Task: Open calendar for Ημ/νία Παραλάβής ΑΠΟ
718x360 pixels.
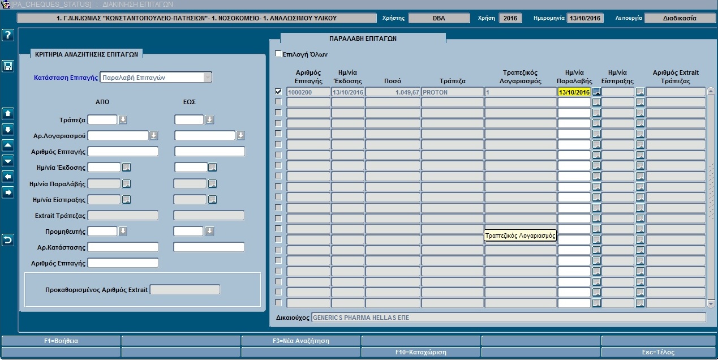Action: [127, 183]
